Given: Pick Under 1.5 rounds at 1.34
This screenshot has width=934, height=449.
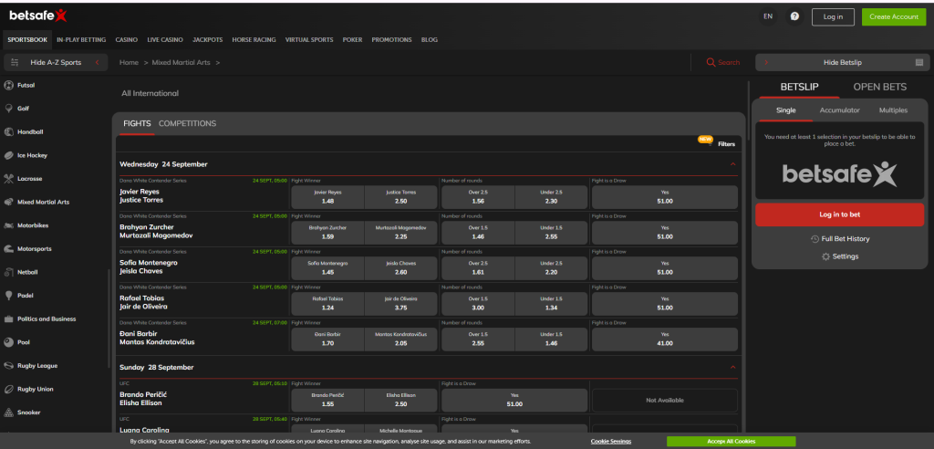Looking at the screenshot, I should coord(551,303).
